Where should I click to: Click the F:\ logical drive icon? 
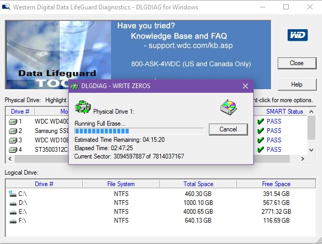click(x=13, y=221)
